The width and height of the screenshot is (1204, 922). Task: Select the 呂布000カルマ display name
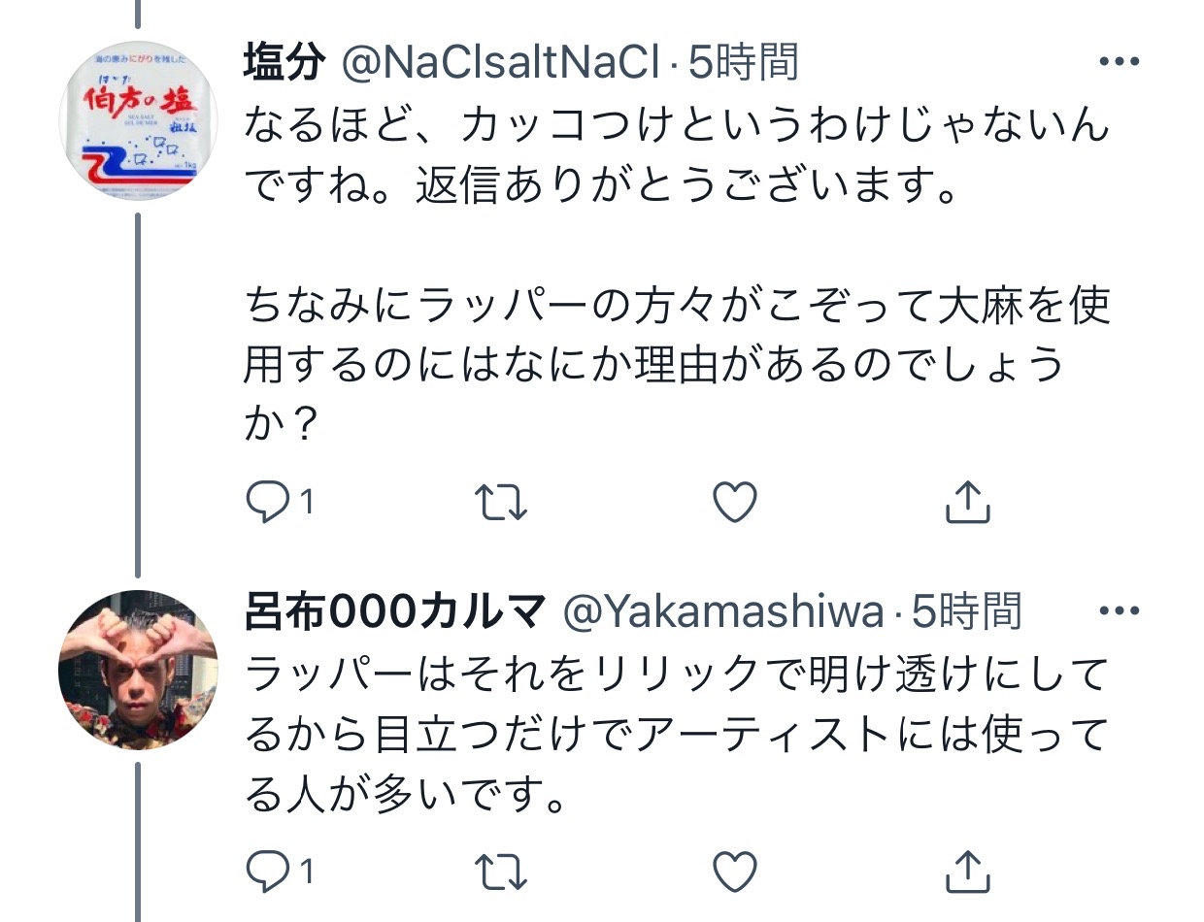pyautogui.click(x=396, y=612)
